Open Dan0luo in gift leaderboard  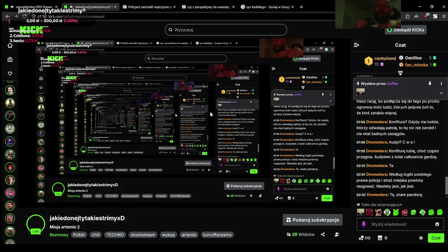[x=413, y=58]
